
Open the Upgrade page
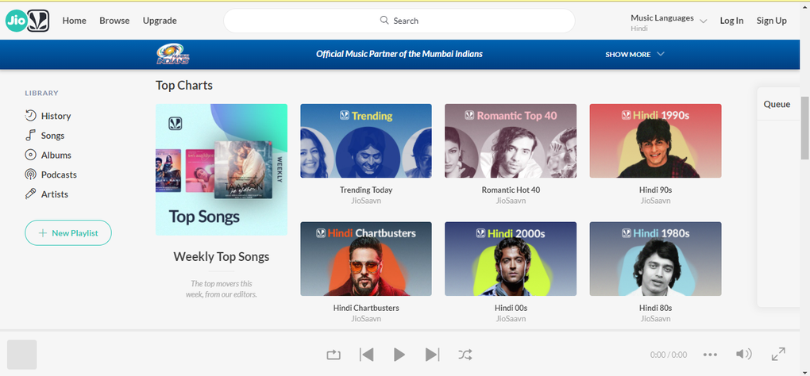160,21
